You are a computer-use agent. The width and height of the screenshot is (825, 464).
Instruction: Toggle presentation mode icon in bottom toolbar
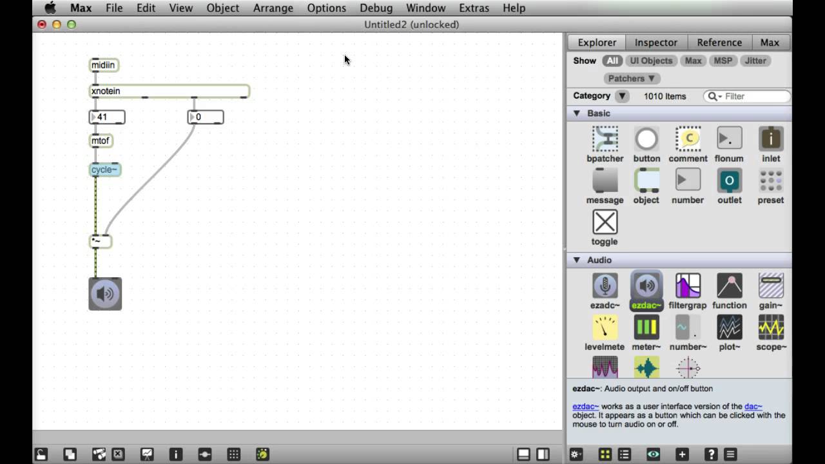tap(147, 454)
